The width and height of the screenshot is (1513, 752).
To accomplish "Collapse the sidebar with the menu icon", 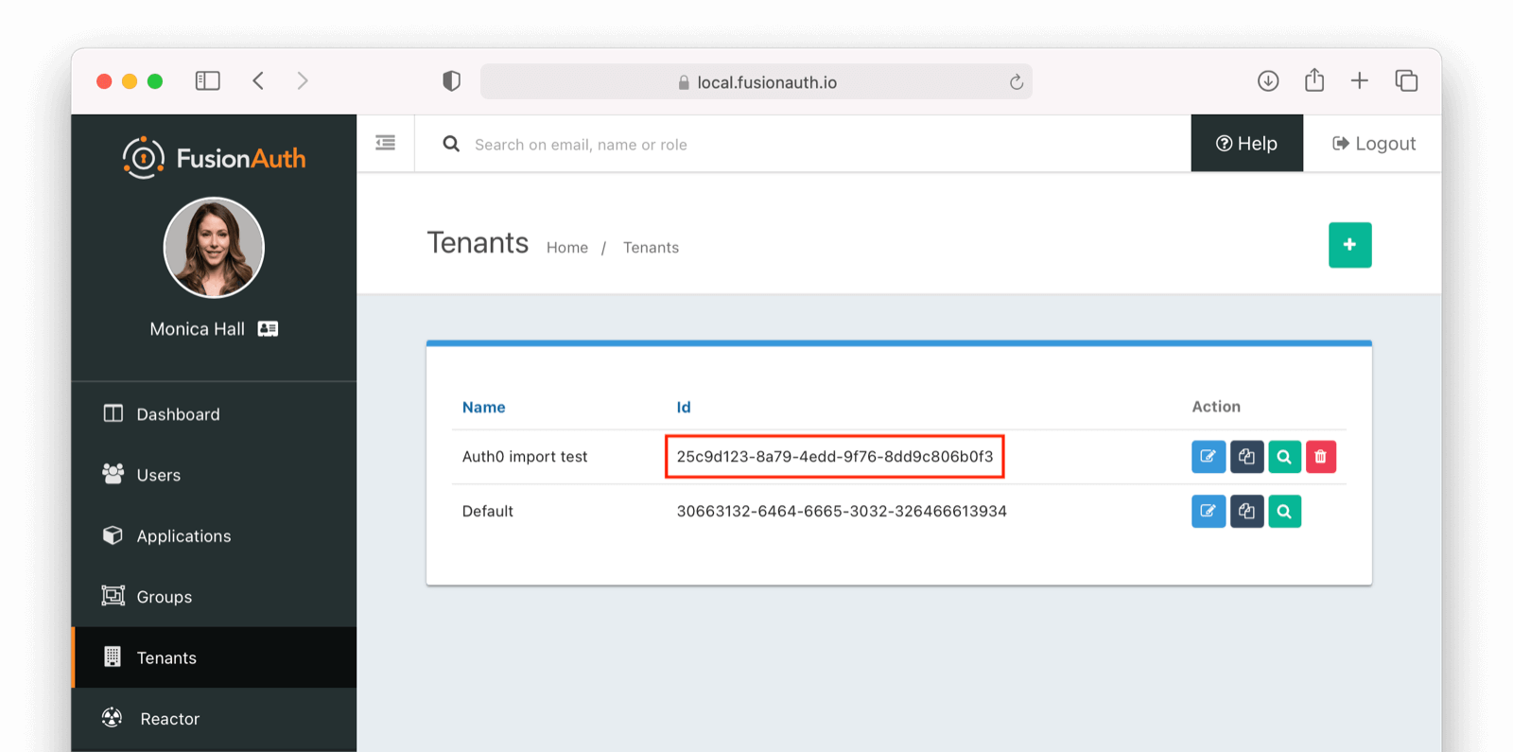I will (x=385, y=143).
